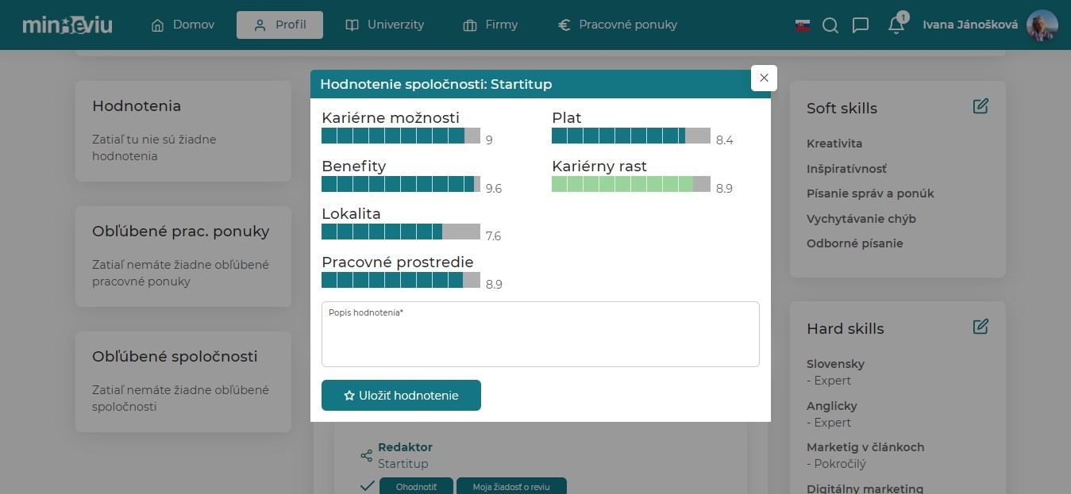The height and width of the screenshot is (494, 1071).
Task: Edit Soft skills with pencil icon
Action: pyautogui.click(x=980, y=106)
